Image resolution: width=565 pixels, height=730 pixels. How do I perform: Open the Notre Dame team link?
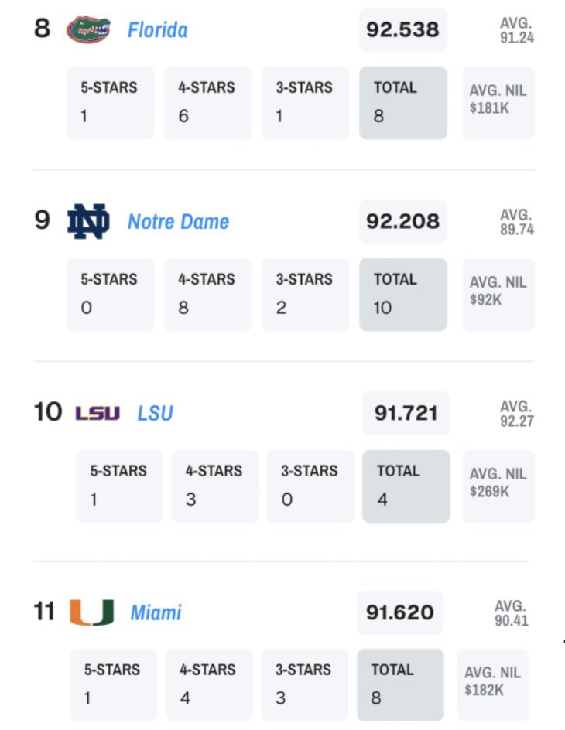178,222
